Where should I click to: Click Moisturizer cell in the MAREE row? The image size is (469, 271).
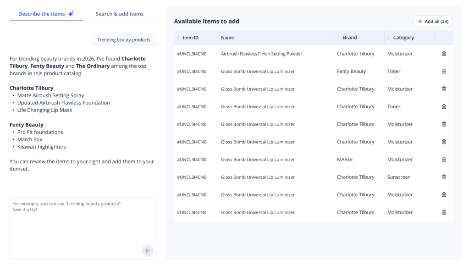[400, 160]
